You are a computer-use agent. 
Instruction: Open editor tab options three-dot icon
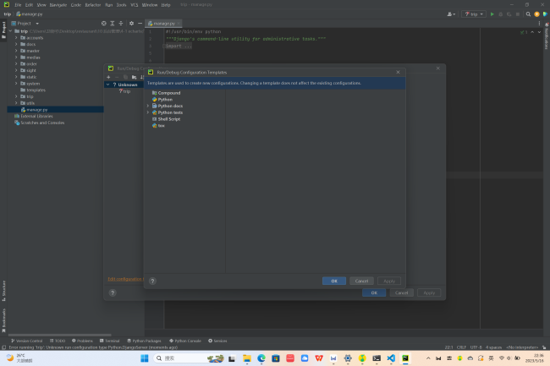(540, 24)
